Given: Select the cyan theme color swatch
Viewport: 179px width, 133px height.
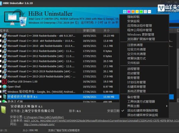Looking at the screenshot, I should click(125, 12).
